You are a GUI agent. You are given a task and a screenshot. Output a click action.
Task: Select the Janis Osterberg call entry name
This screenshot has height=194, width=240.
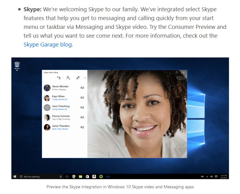click(x=61, y=106)
